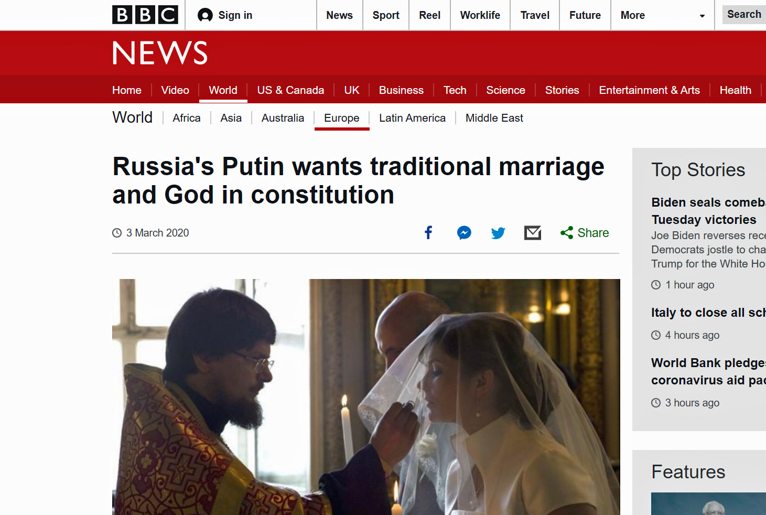Open Italy to close all schools story
The height and width of the screenshot is (515, 766).
(x=708, y=313)
